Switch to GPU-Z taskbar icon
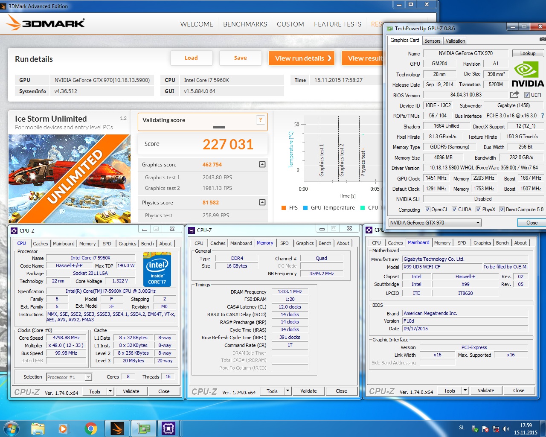Viewport: 546px width, 437px height. tap(143, 428)
